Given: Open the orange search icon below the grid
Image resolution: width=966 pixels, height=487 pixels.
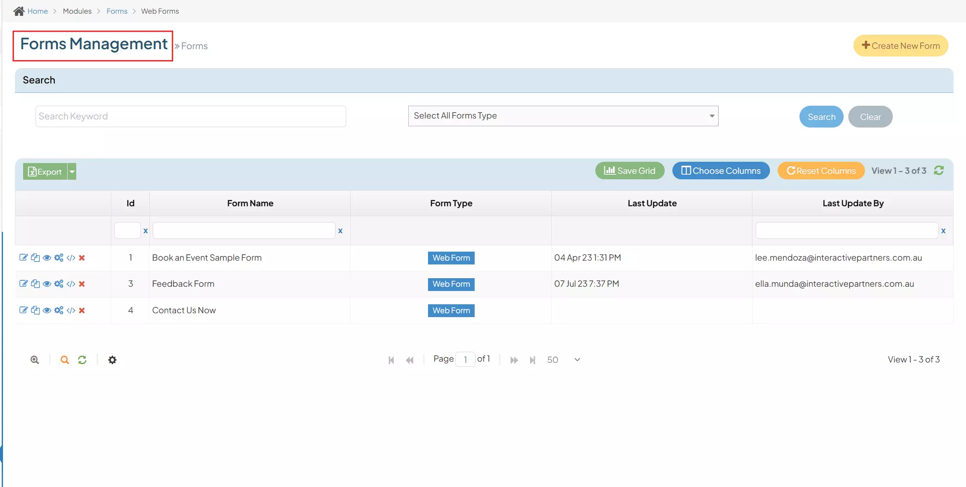Looking at the screenshot, I should [x=65, y=359].
